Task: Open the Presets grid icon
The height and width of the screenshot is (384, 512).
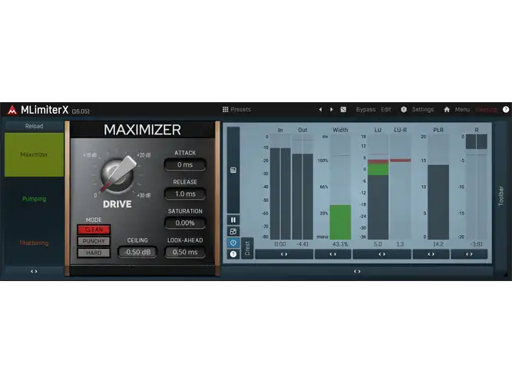Action: point(226,110)
